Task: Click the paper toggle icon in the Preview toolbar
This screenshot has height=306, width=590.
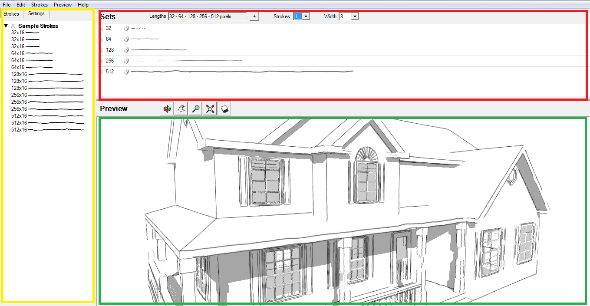Action: (x=224, y=109)
